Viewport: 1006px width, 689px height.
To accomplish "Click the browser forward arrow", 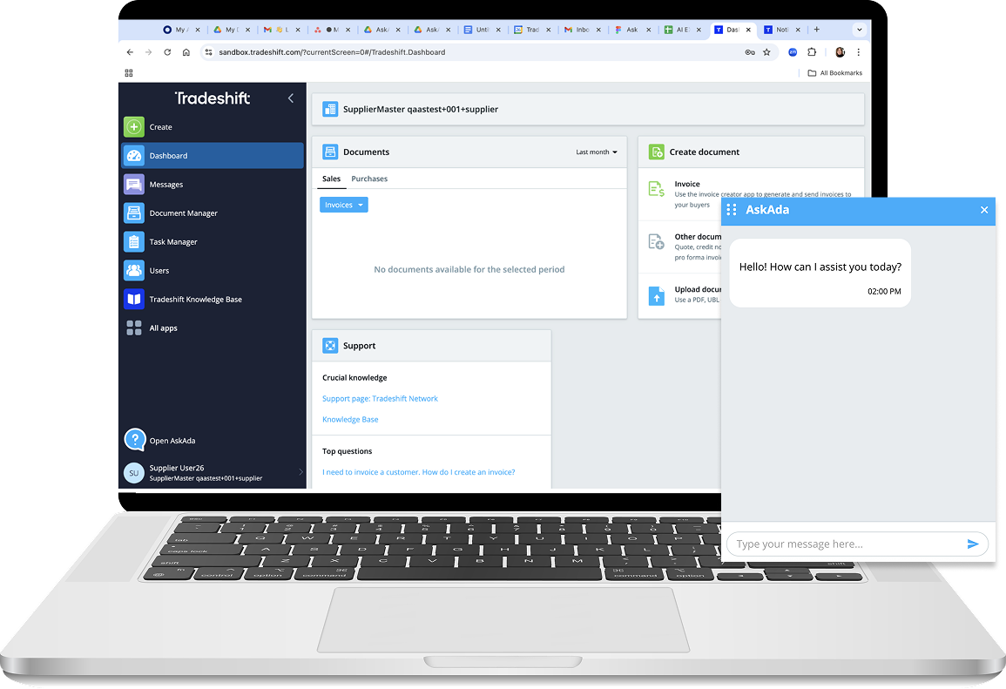I will pyautogui.click(x=149, y=52).
